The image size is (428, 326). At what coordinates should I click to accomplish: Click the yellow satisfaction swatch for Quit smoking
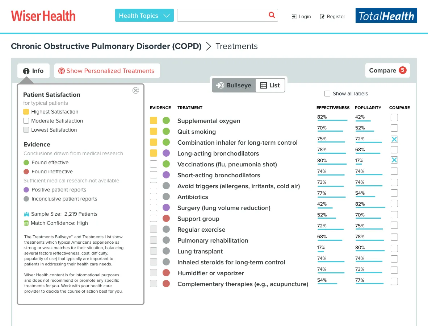(x=154, y=131)
